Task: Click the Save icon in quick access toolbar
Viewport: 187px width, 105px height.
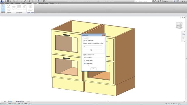Action: point(8,1)
